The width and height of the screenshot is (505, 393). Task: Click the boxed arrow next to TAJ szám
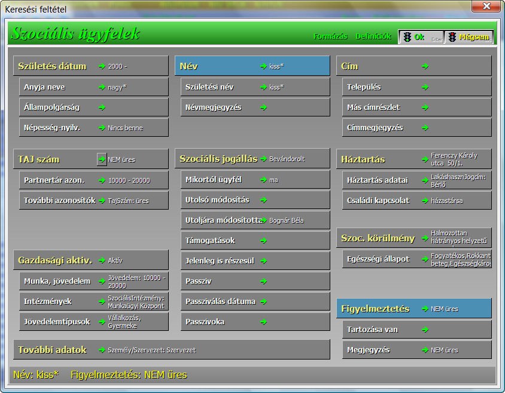(102, 159)
